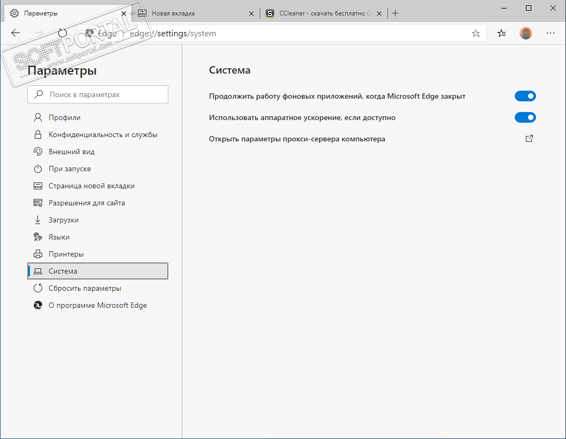
Task: Open Сбросить параметры section
Action: click(98, 288)
